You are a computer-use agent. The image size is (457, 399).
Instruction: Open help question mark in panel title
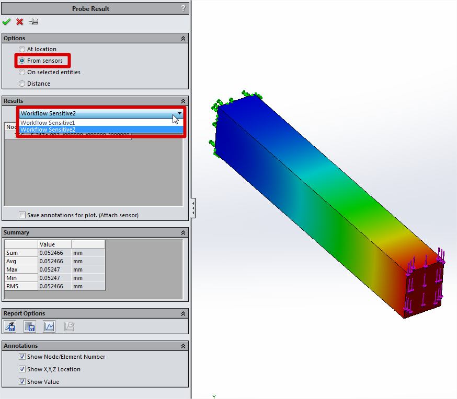tap(182, 8)
